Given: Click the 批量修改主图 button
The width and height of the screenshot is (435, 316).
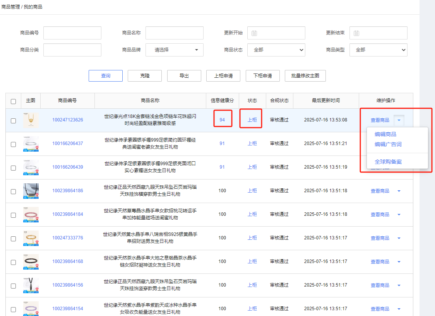Looking at the screenshot, I should 305,76.
